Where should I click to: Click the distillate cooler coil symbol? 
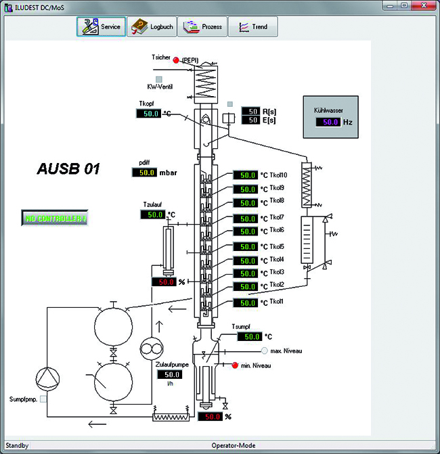(307, 185)
